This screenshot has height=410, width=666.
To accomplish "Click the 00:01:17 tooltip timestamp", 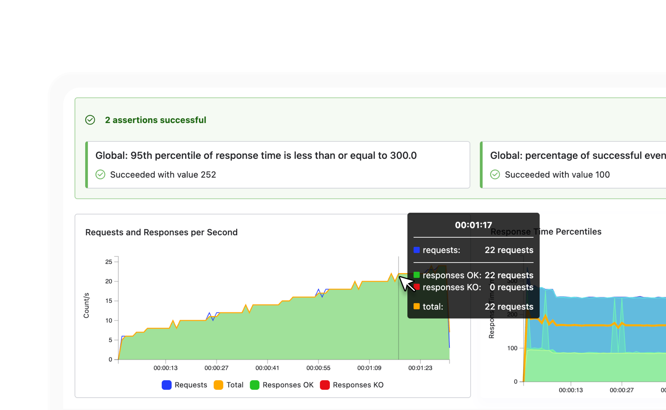I will click(x=473, y=225).
